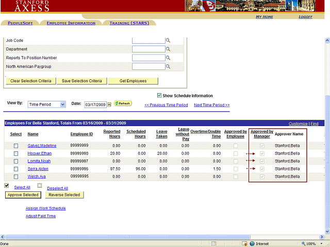Go to Next Time Period link
Image resolution: width=330 pixels, height=247 pixels.
[211, 105]
